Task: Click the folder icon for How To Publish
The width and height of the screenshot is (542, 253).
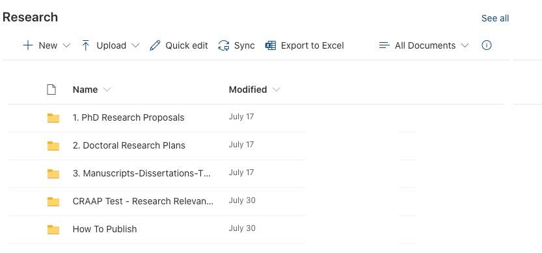Action: pyautogui.click(x=53, y=229)
